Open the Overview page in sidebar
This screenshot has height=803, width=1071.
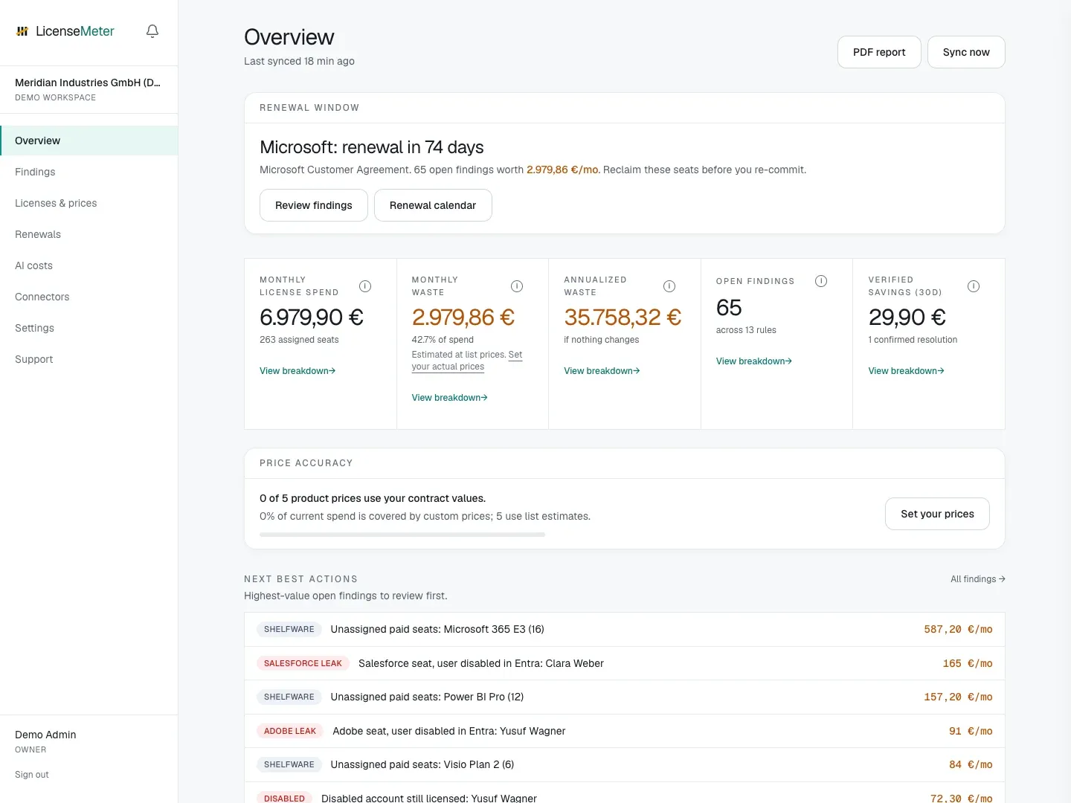tap(89, 141)
